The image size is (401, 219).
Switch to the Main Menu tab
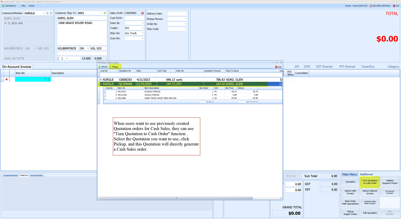(350, 174)
